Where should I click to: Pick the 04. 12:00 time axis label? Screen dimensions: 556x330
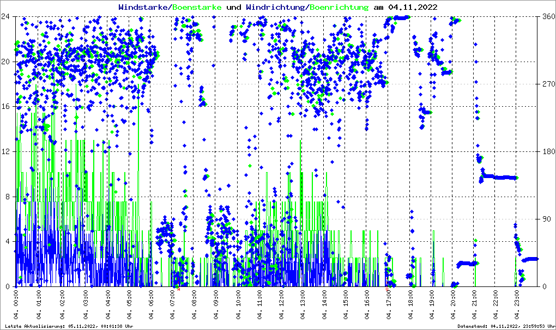(282, 305)
